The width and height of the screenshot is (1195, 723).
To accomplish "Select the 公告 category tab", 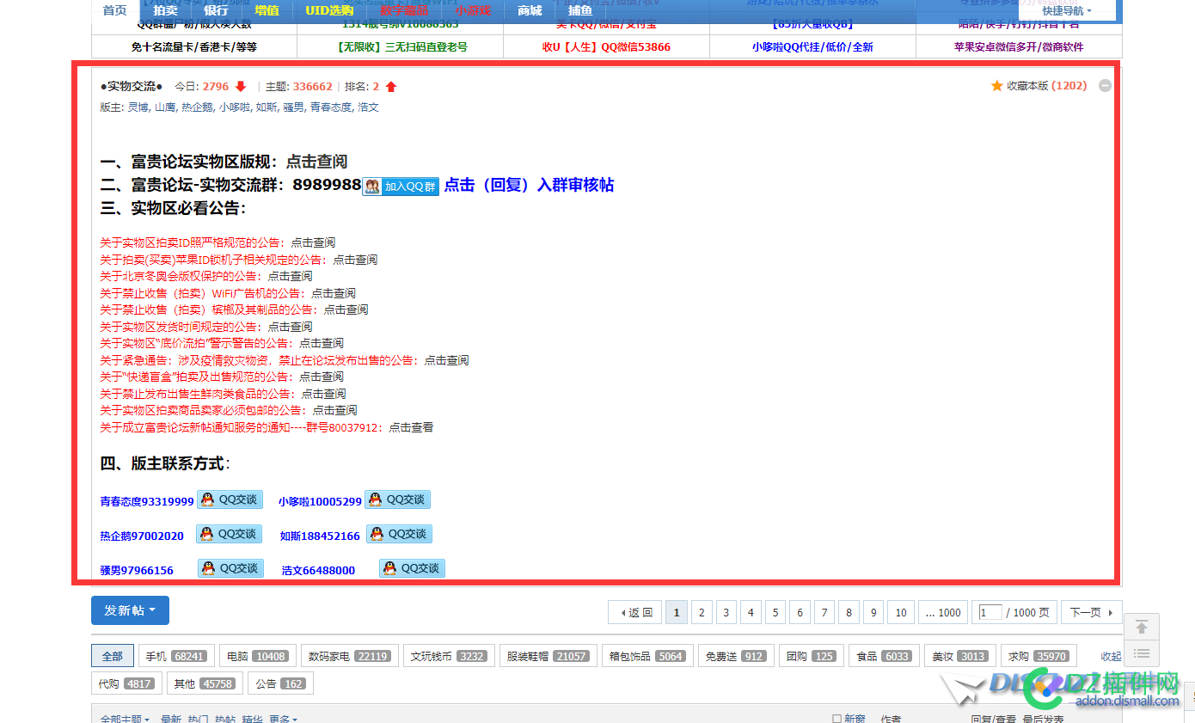I will (280, 683).
